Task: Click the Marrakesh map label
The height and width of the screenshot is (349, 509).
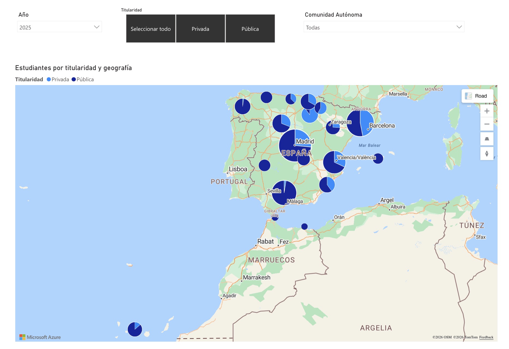Action: tap(256, 277)
